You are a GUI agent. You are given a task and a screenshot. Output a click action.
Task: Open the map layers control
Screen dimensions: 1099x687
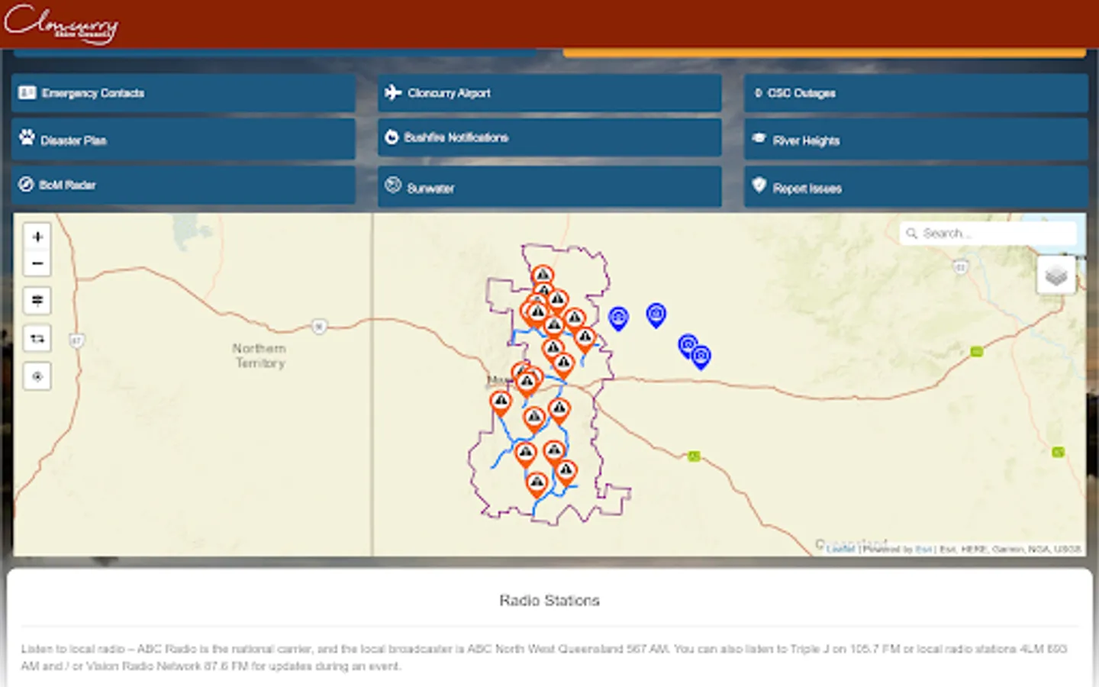1056,275
